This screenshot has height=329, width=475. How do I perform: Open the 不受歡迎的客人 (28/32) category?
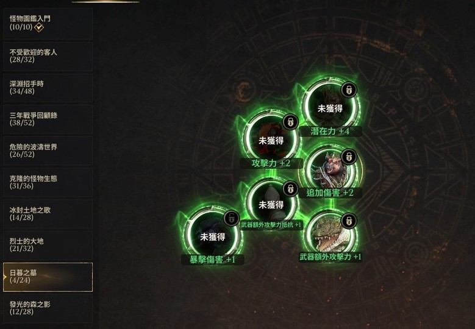(48, 56)
